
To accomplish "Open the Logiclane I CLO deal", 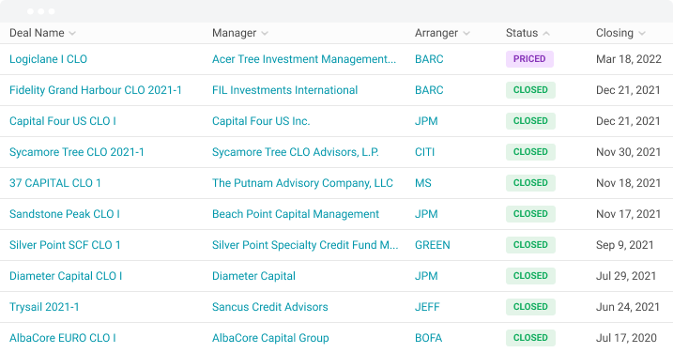I will 48,59.
